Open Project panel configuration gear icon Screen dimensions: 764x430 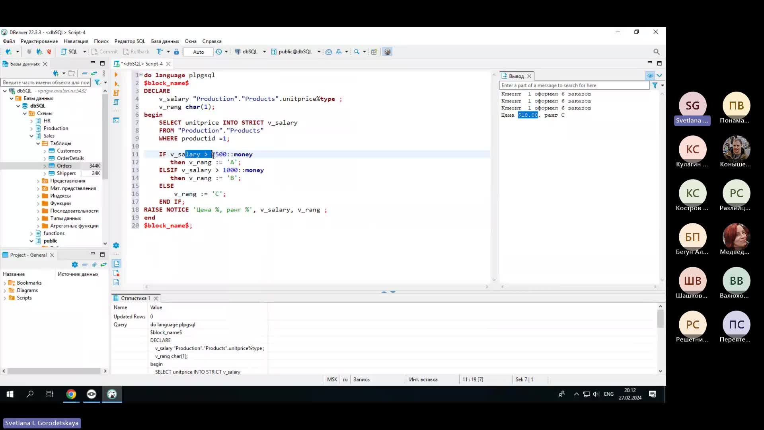pyautogui.click(x=75, y=264)
